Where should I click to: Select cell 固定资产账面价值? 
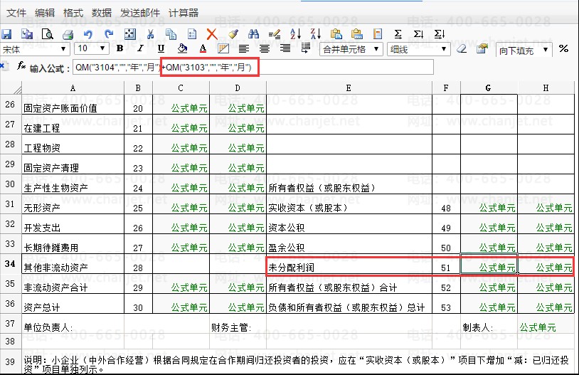tap(73, 105)
